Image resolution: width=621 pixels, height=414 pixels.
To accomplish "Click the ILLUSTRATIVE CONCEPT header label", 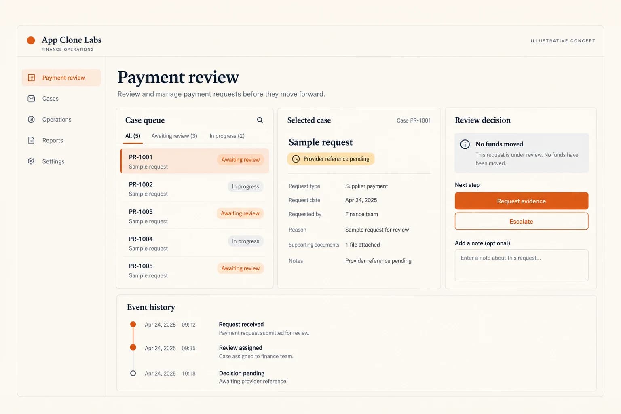I will tap(563, 41).
